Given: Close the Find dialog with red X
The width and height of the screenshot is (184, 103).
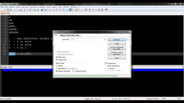Looking at the screenshot, I should pos(130,32).
